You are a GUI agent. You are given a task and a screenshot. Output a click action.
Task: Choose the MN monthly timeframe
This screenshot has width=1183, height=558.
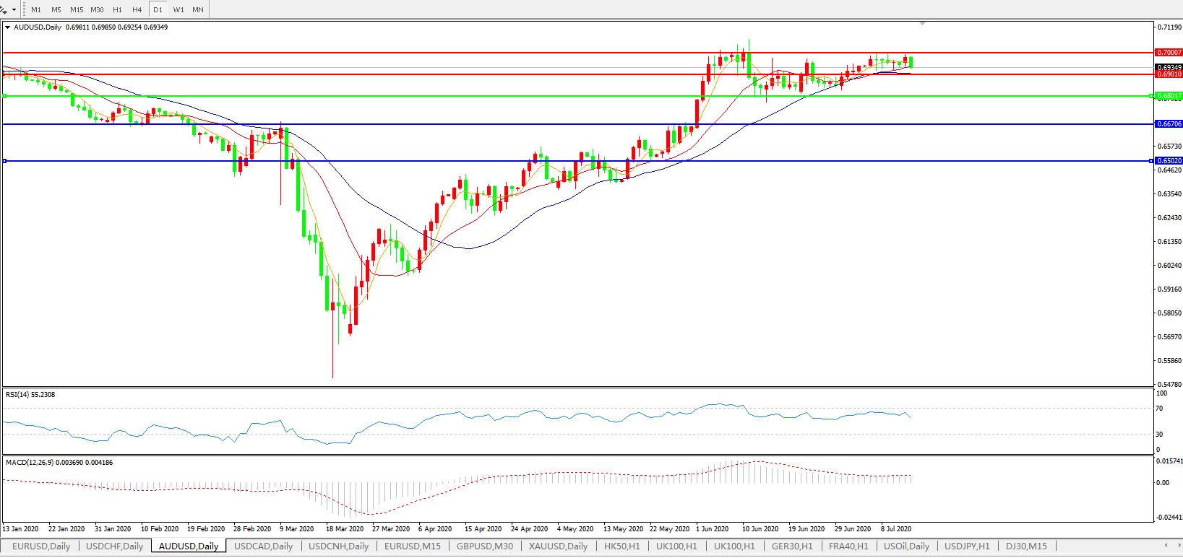tap(198, 10)
